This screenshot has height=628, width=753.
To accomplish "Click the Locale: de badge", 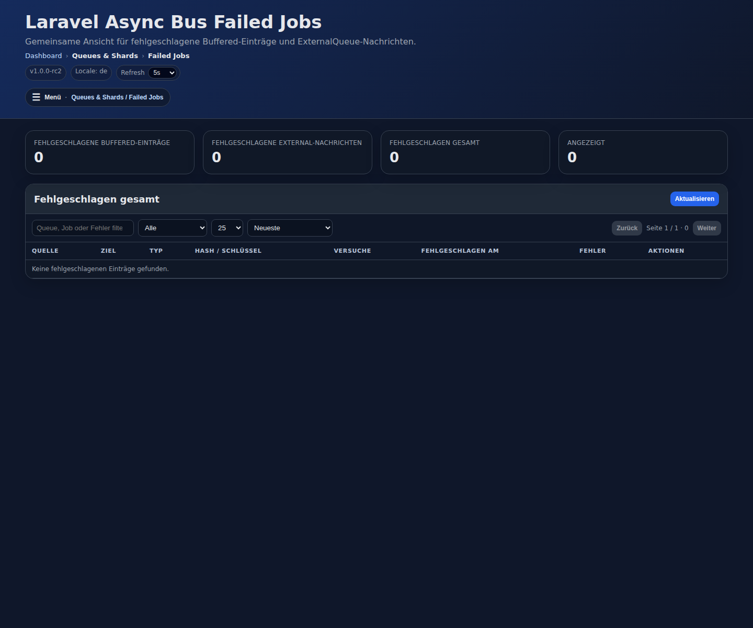I will (x=91, y=72).
